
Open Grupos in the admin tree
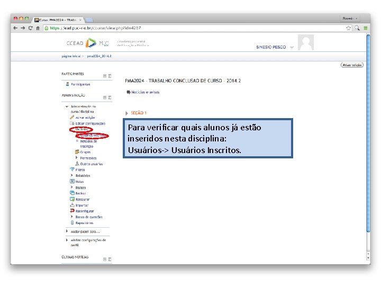[85, 152]
